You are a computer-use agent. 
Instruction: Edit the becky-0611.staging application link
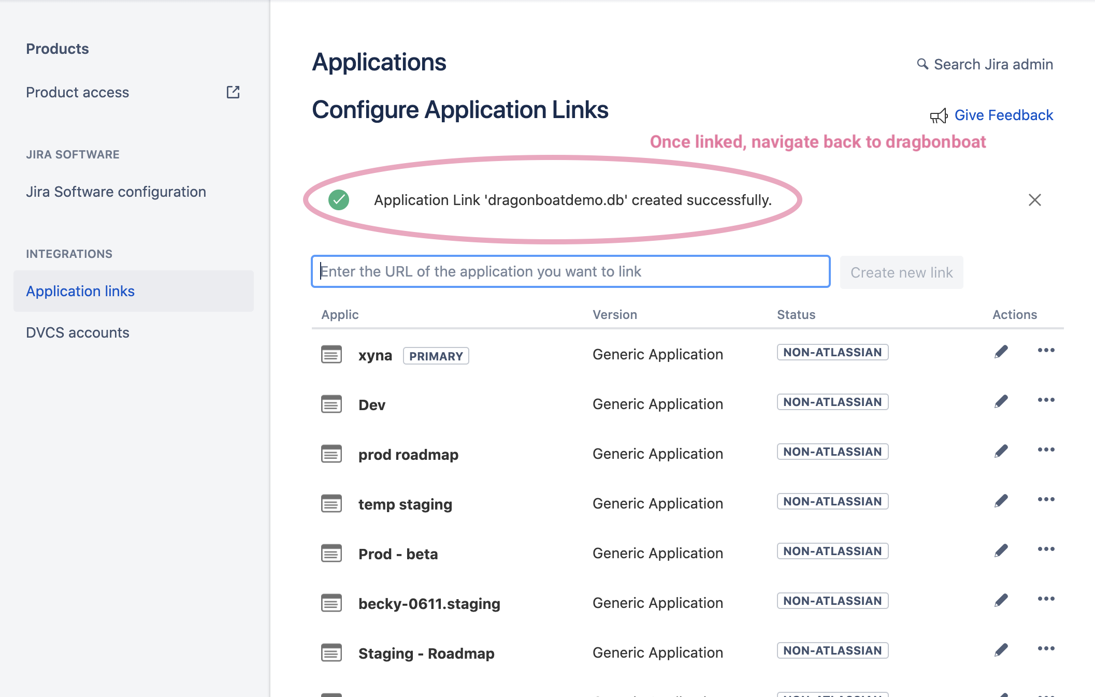[1001, 600]
